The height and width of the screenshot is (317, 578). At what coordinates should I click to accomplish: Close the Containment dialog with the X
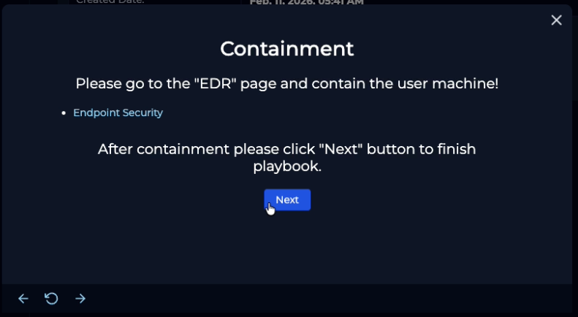(556, 20)
